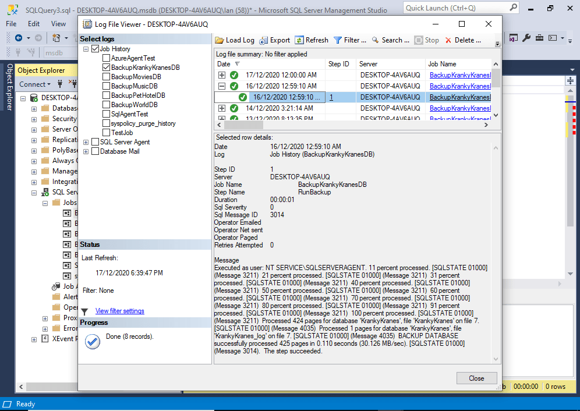Click step ID link 1 in selected row
This screenshot has width=580, height=411.
click(331, 97)
